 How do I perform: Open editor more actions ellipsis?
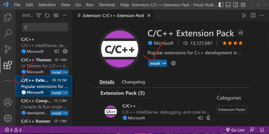[261, 15]
